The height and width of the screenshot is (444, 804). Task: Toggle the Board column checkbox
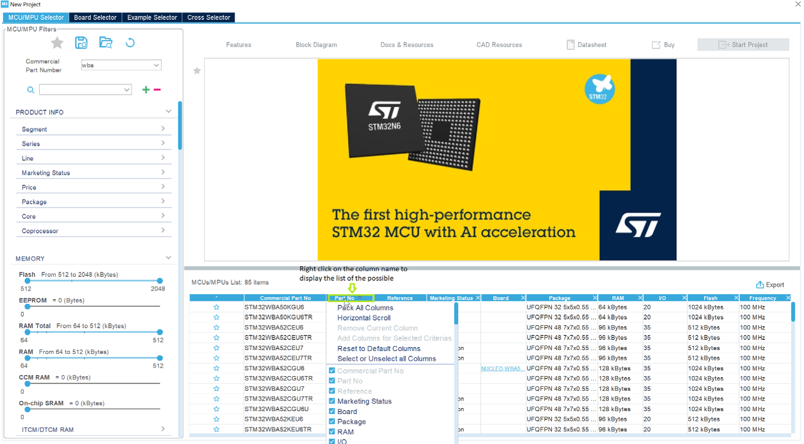point(332,411)
